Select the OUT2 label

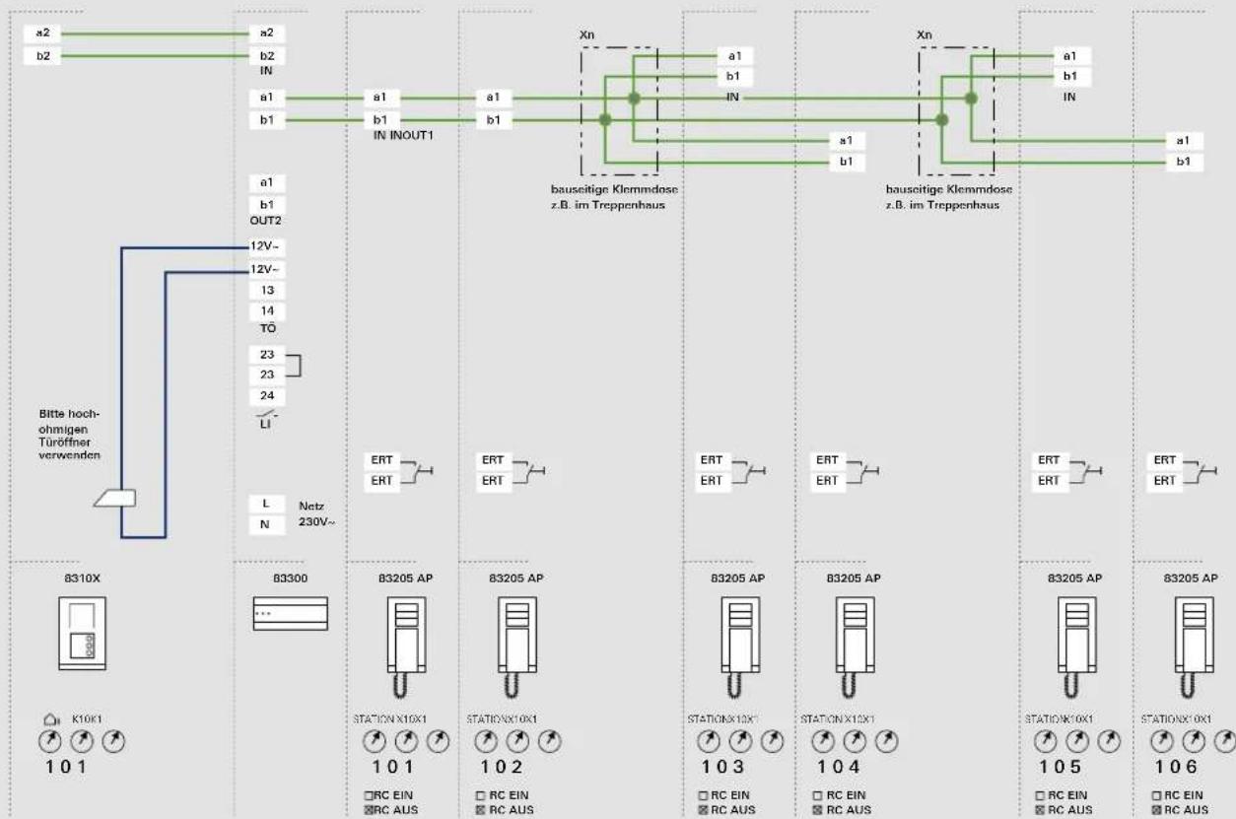[266, 221]
